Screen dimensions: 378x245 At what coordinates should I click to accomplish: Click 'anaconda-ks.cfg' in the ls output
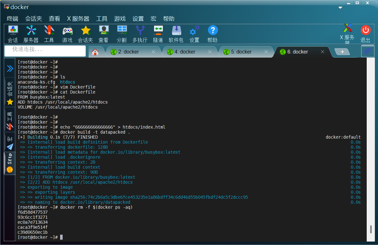click(36, 82)
